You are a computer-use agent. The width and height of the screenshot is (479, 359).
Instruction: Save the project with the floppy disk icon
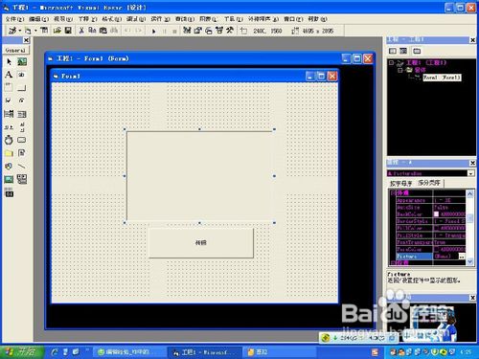point(68,31)
